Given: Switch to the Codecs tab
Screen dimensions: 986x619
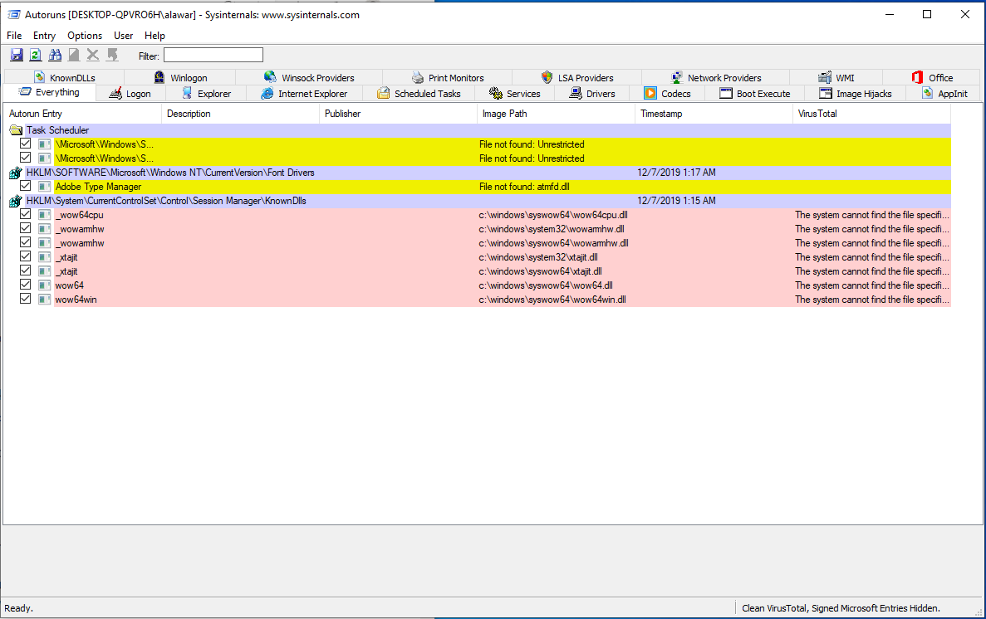Looking at the screenshot, I should (668, 94).
